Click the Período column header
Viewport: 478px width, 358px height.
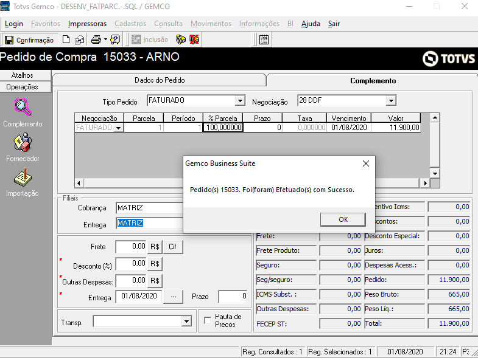[x=183, y=118]
